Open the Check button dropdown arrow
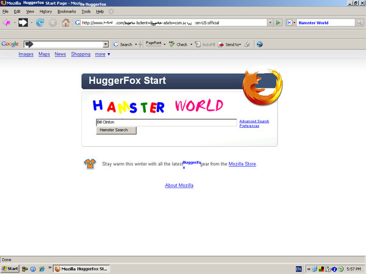This screenshot has height=274, width=366. 191,44
